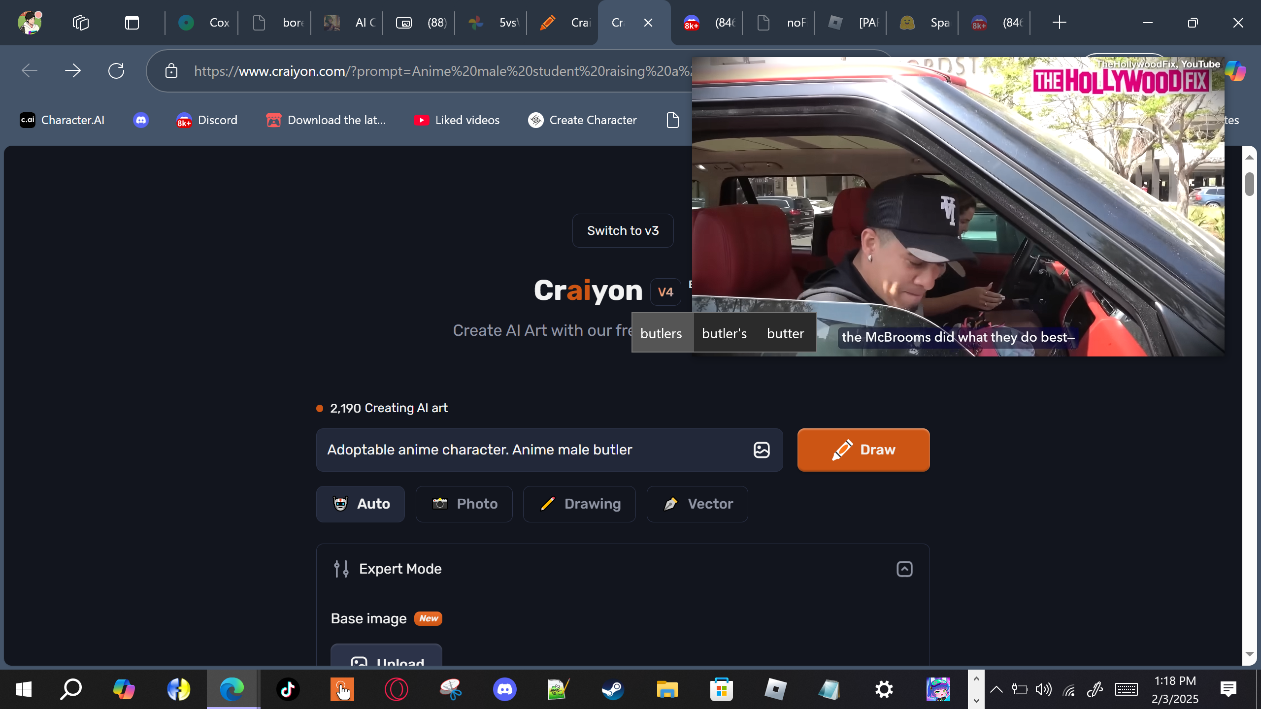
Task: Show hidden system tray icons
Action: (996, 689)
